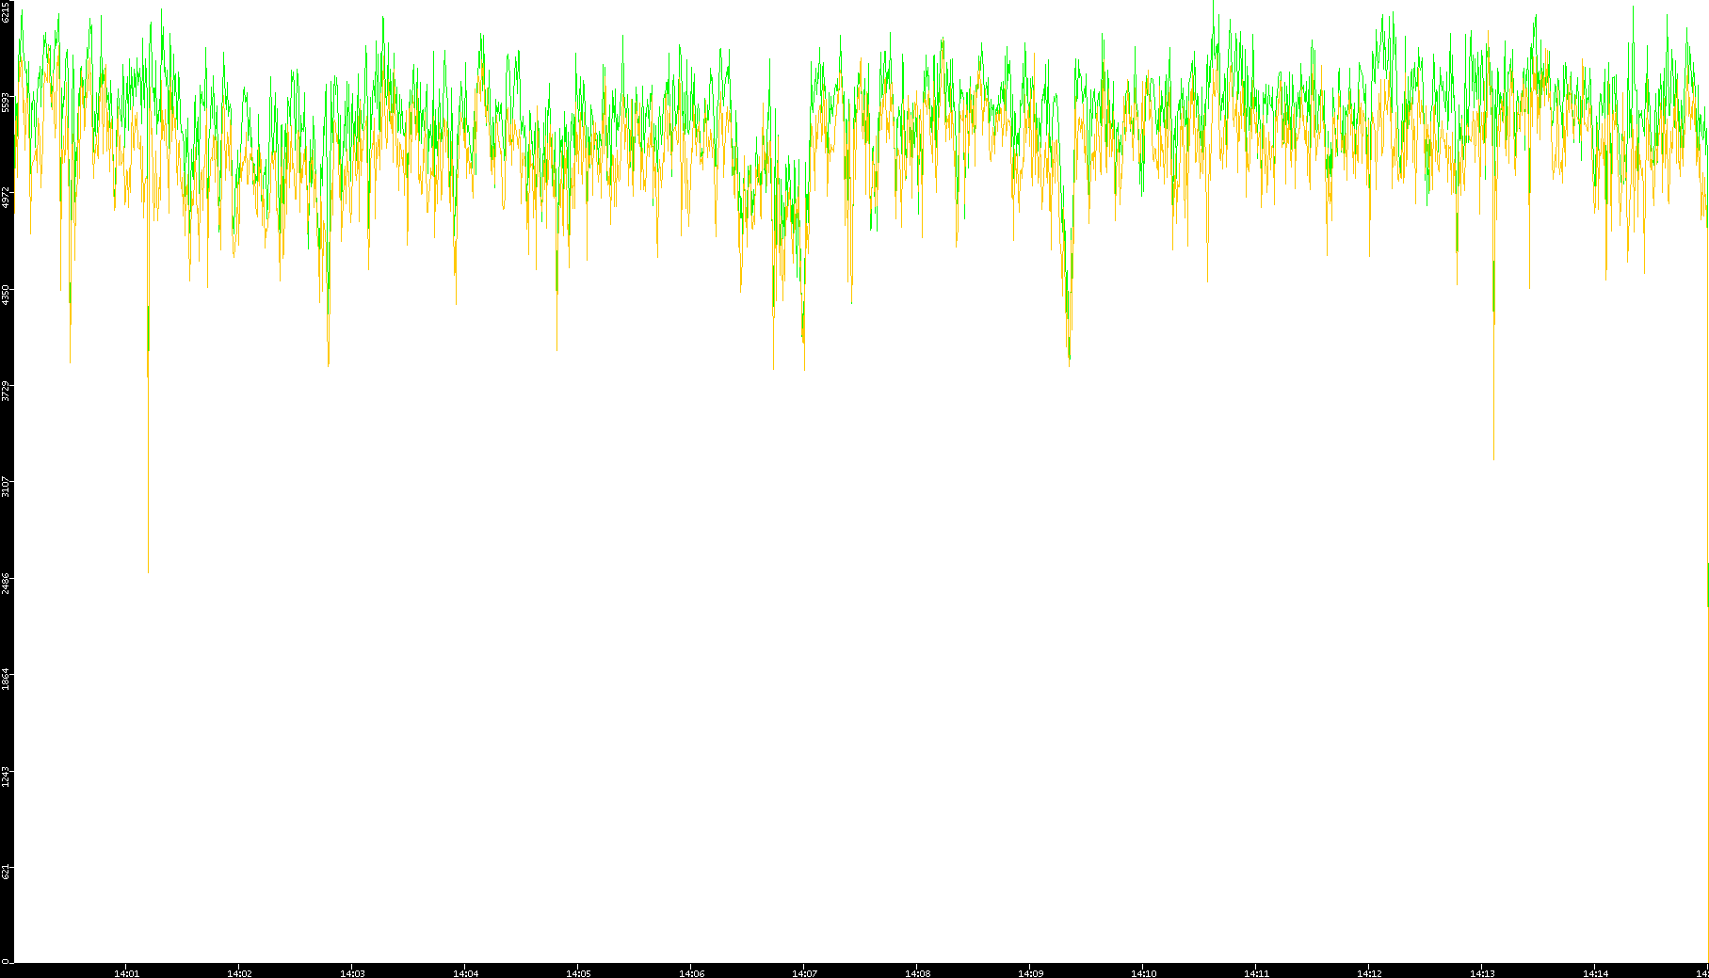Pick the 4350 y-axis value
Image resolution: width=1709 pixels, height=978 pixels.
[7, 295]
